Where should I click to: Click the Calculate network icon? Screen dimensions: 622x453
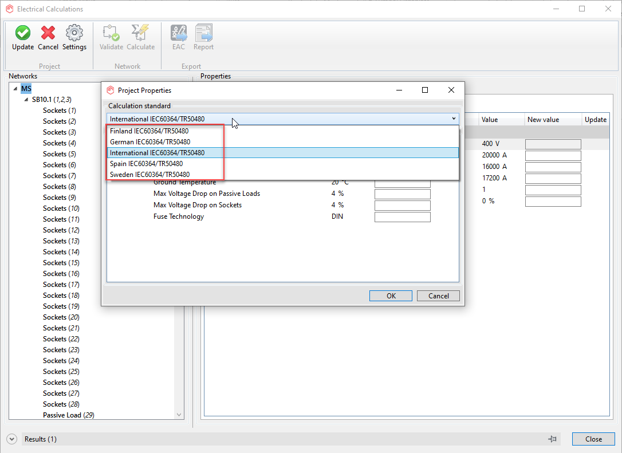tap(140, 33)
